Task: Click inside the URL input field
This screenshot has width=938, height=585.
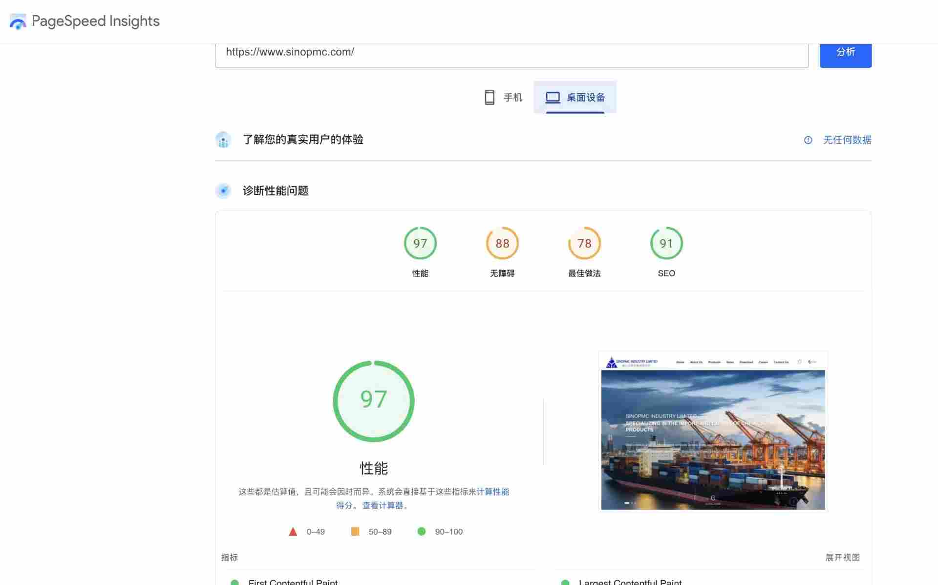Action: (x=512, y=52)
